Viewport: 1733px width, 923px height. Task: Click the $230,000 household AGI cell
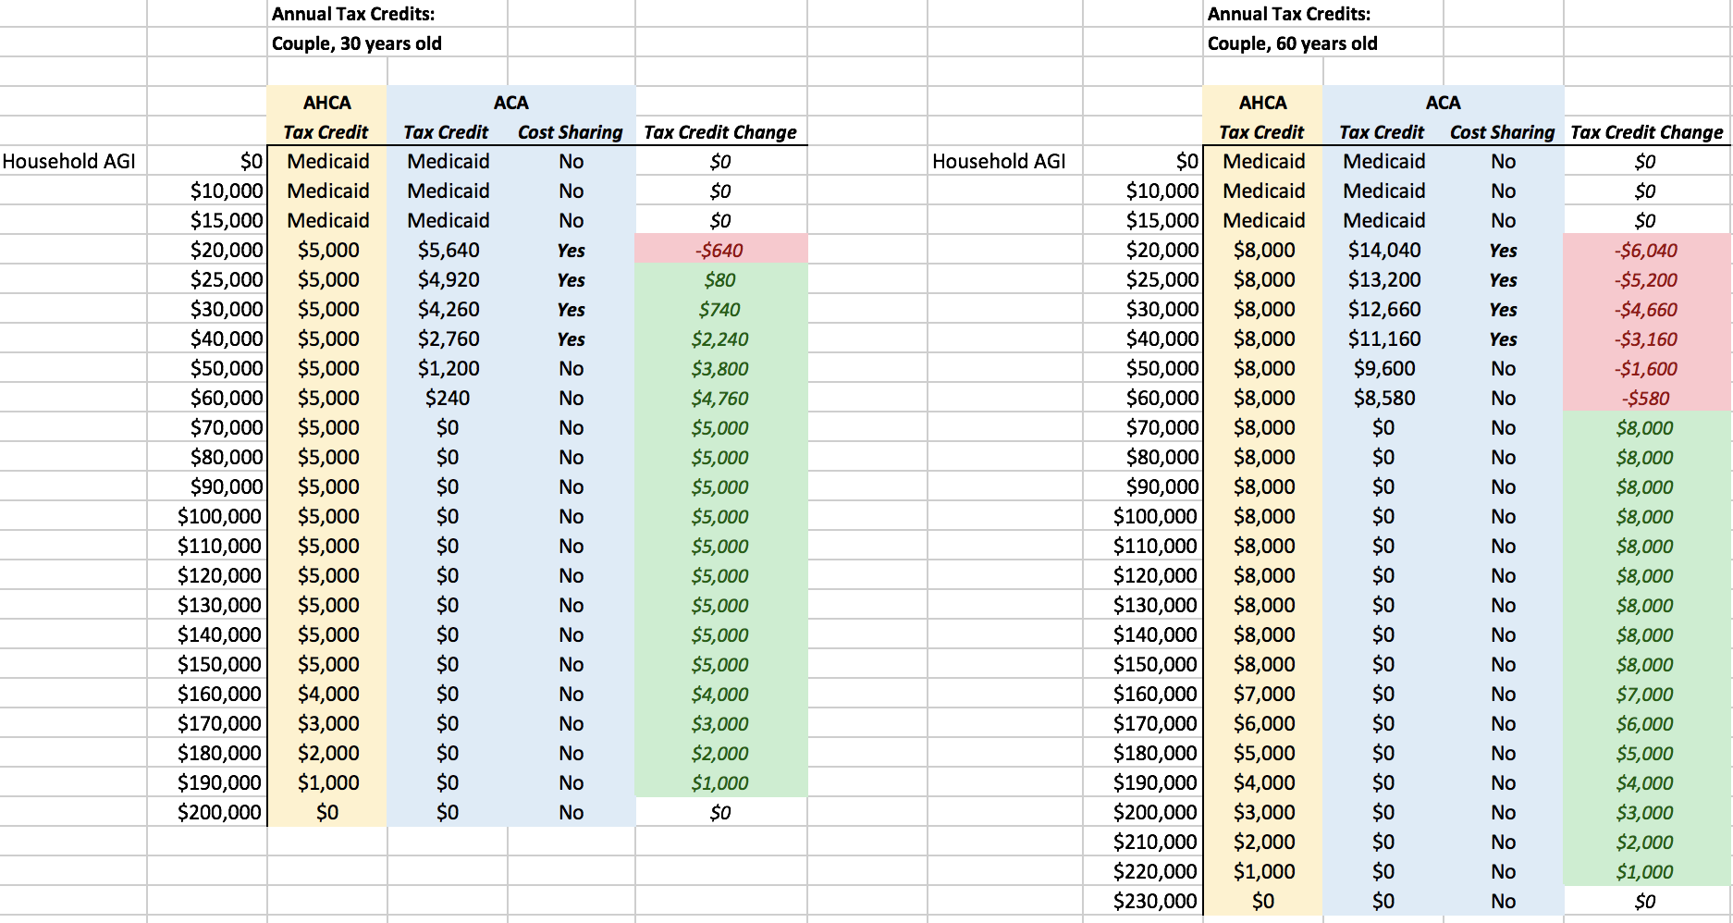[1154, 902]
